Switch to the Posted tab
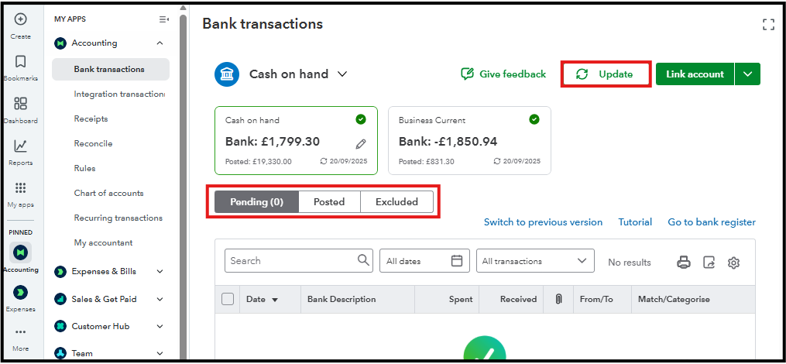 pos(329,202)
